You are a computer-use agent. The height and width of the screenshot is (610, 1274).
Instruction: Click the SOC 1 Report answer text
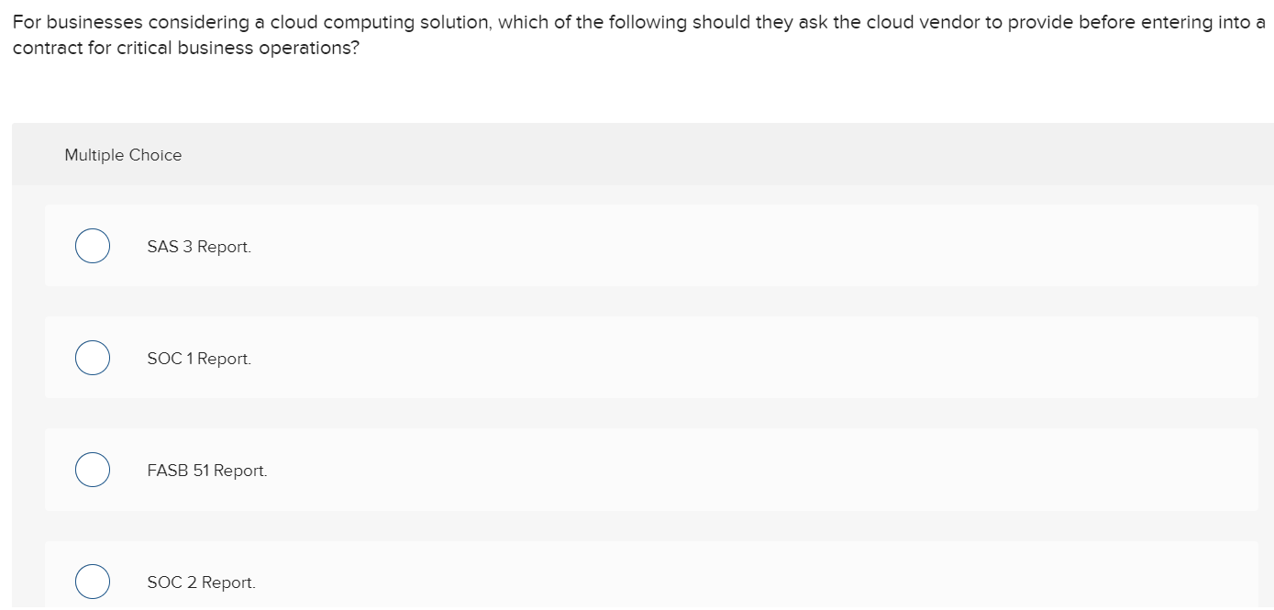click(198, 358)
